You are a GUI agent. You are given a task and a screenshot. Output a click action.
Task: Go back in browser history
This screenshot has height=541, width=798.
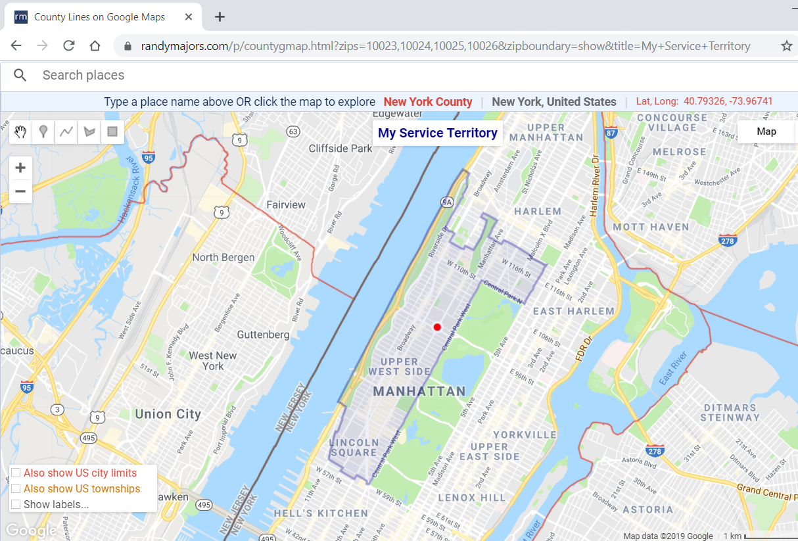click(x=16, y=45)
